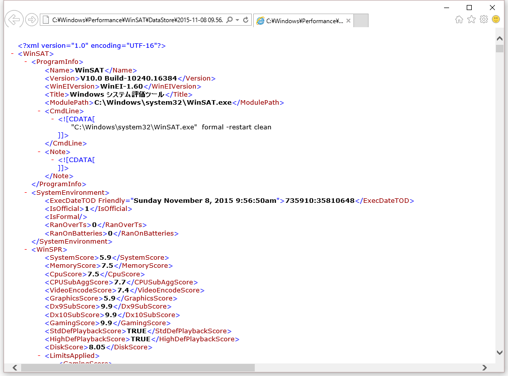
Task: Collapse the SystemEnvironment node
Action: (26, 193)
